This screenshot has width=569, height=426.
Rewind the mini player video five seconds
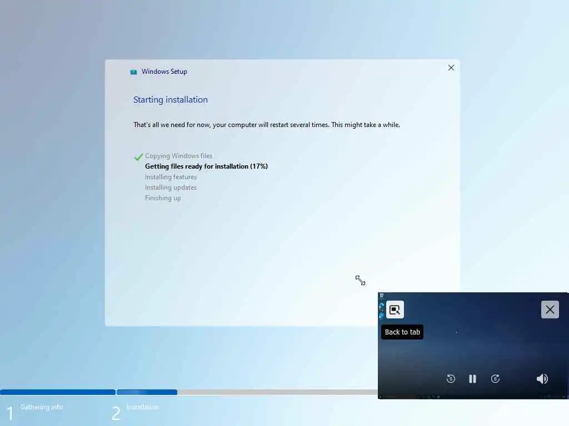pos(451,379)
